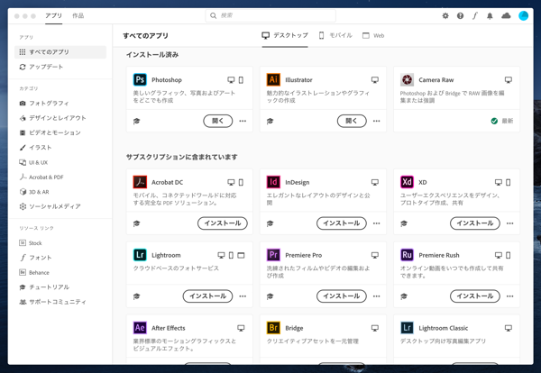Viewport: 541px width, 373px height.
Task: Open tutorials icon on InDesign card
Action: [x=270, y=223]
